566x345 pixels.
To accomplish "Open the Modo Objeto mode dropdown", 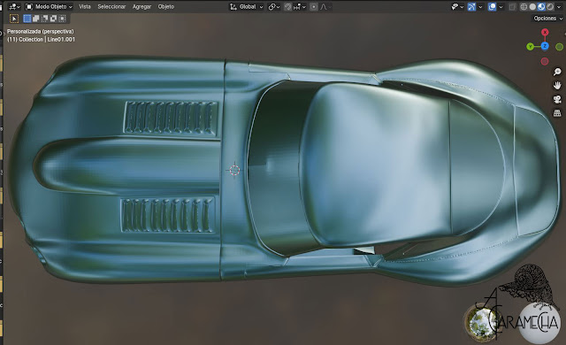I will coord(49,7).
